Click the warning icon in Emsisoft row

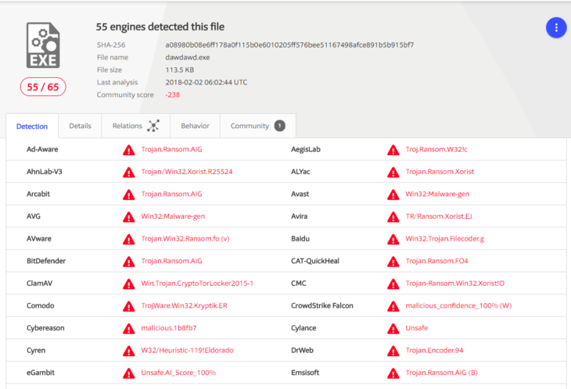(x=393, y=373)
